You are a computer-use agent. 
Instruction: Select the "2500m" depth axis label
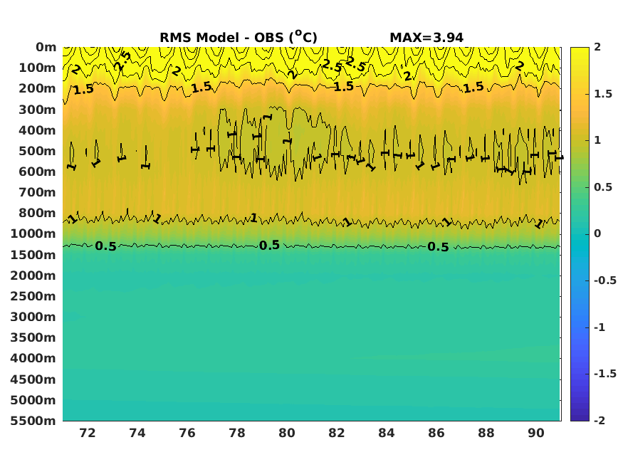pyautogui.click(x=33, y=296)
